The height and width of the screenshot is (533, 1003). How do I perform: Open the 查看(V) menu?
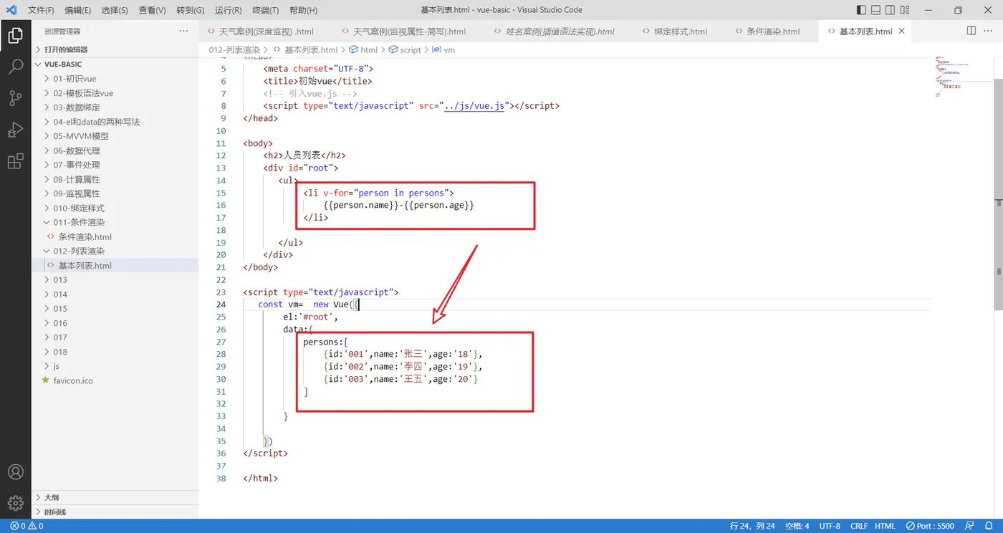coord(152,10)
